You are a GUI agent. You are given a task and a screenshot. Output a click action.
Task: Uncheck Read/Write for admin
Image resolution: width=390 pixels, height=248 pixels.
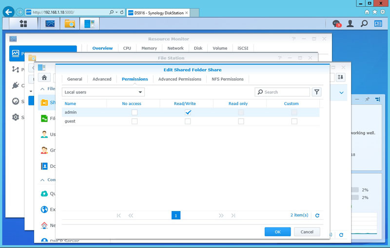[x=188, y=112]
